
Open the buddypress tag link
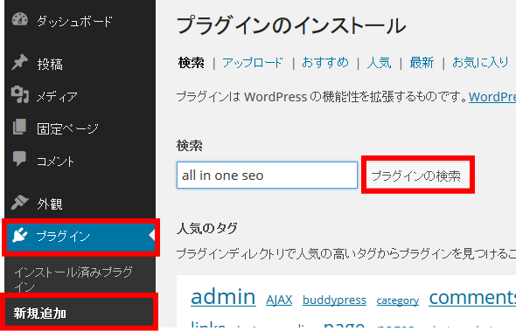pyautogui.click(x=334, y=300)
